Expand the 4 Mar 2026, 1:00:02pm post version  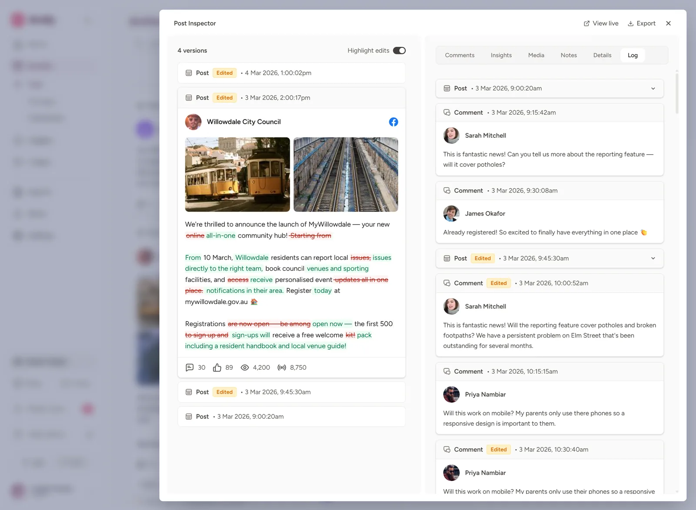coord(291,73)
